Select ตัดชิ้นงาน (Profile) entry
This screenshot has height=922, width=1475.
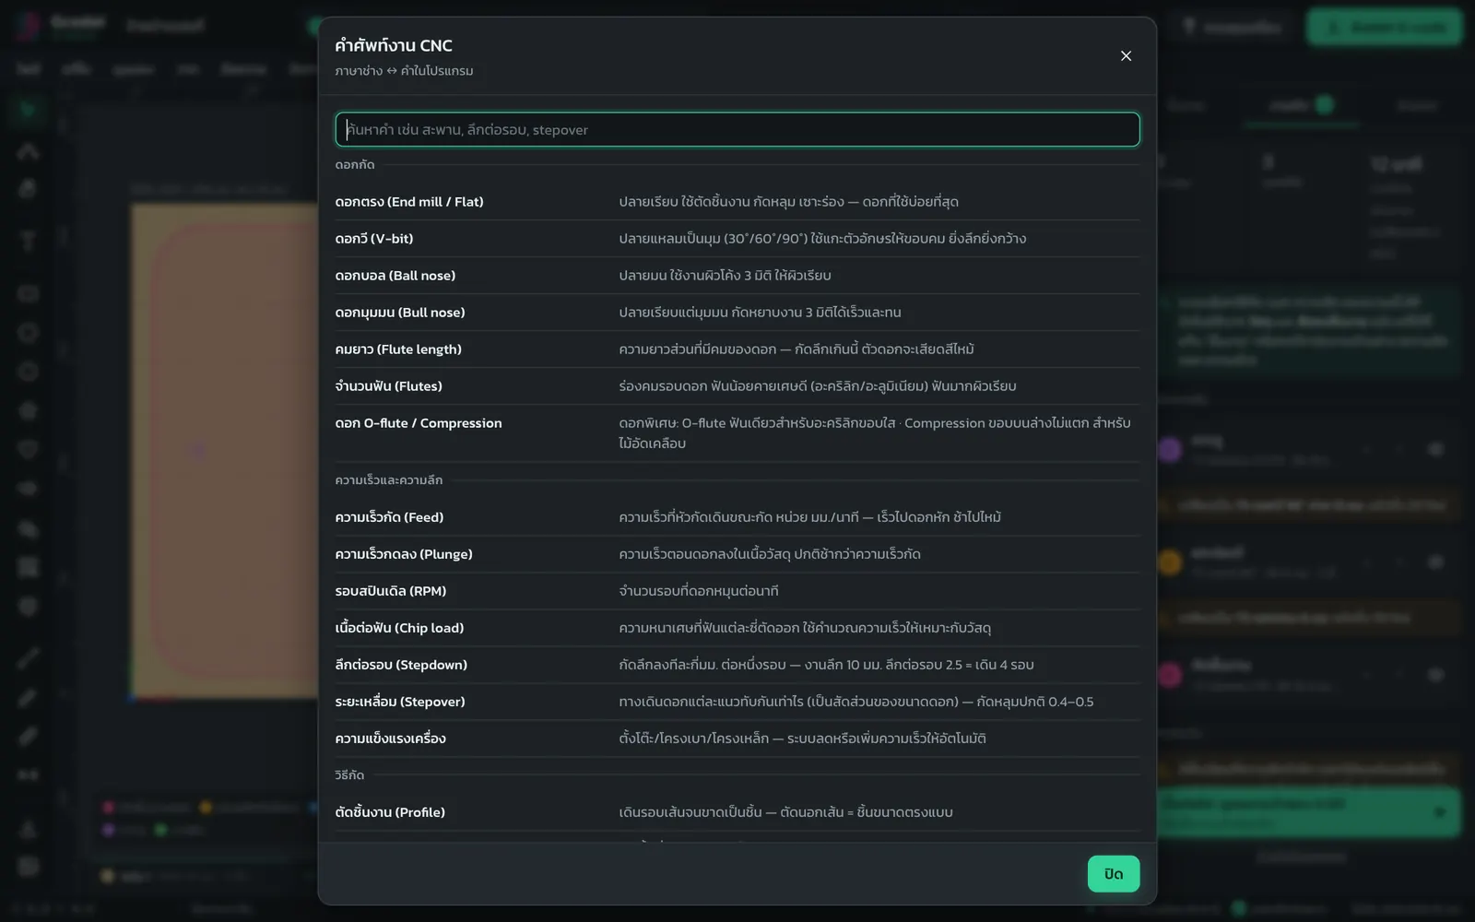(737, 812)
